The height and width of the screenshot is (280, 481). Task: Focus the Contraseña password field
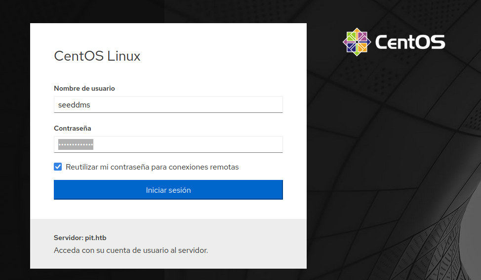pyautogui.click(x=168, y=144)
